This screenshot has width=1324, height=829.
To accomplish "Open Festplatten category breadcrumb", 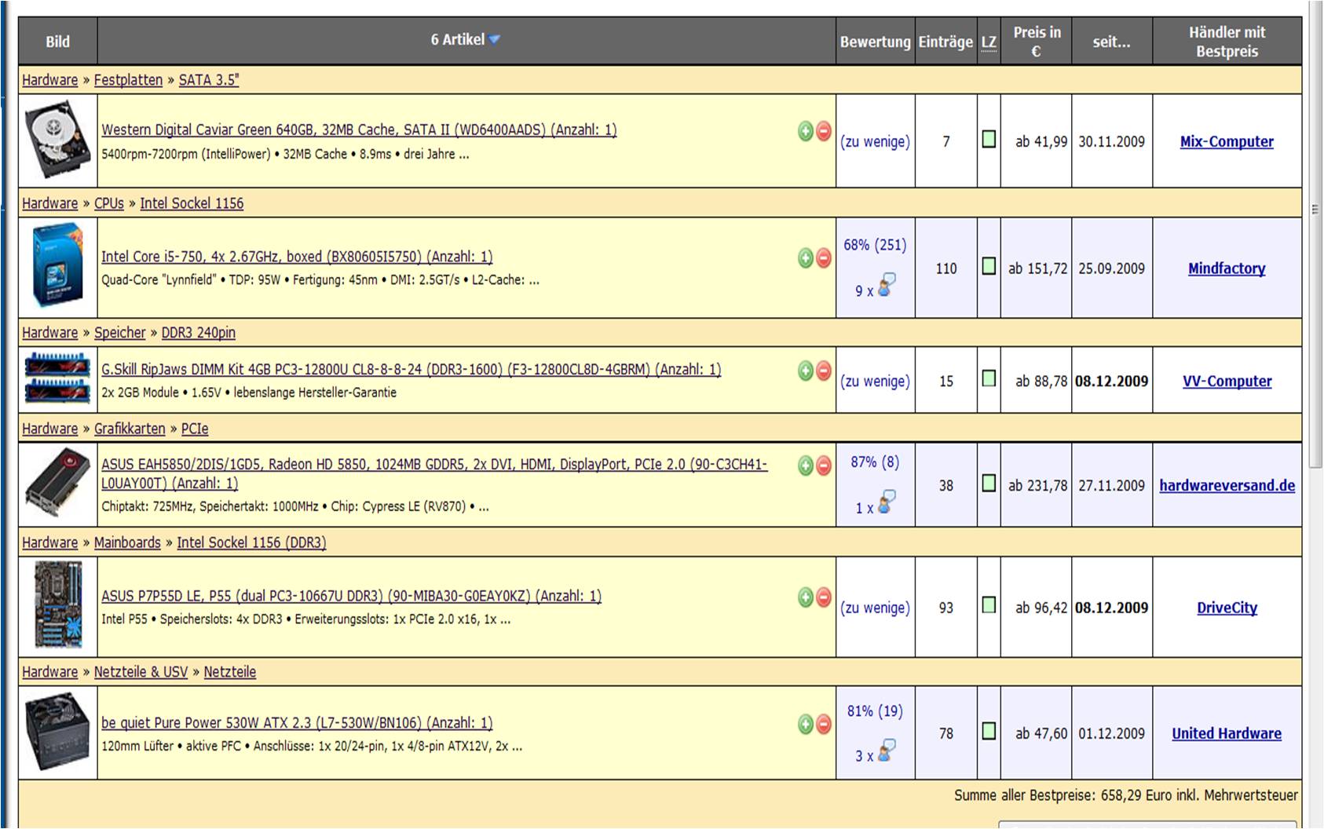I will tap(128, 80).
